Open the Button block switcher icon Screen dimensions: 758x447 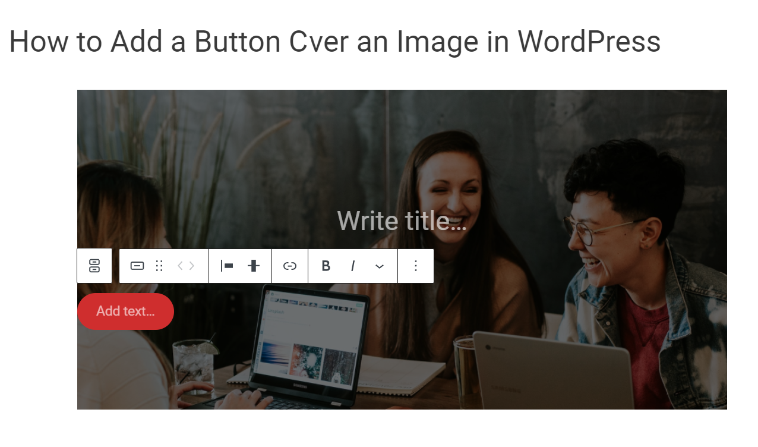[137, 266]
